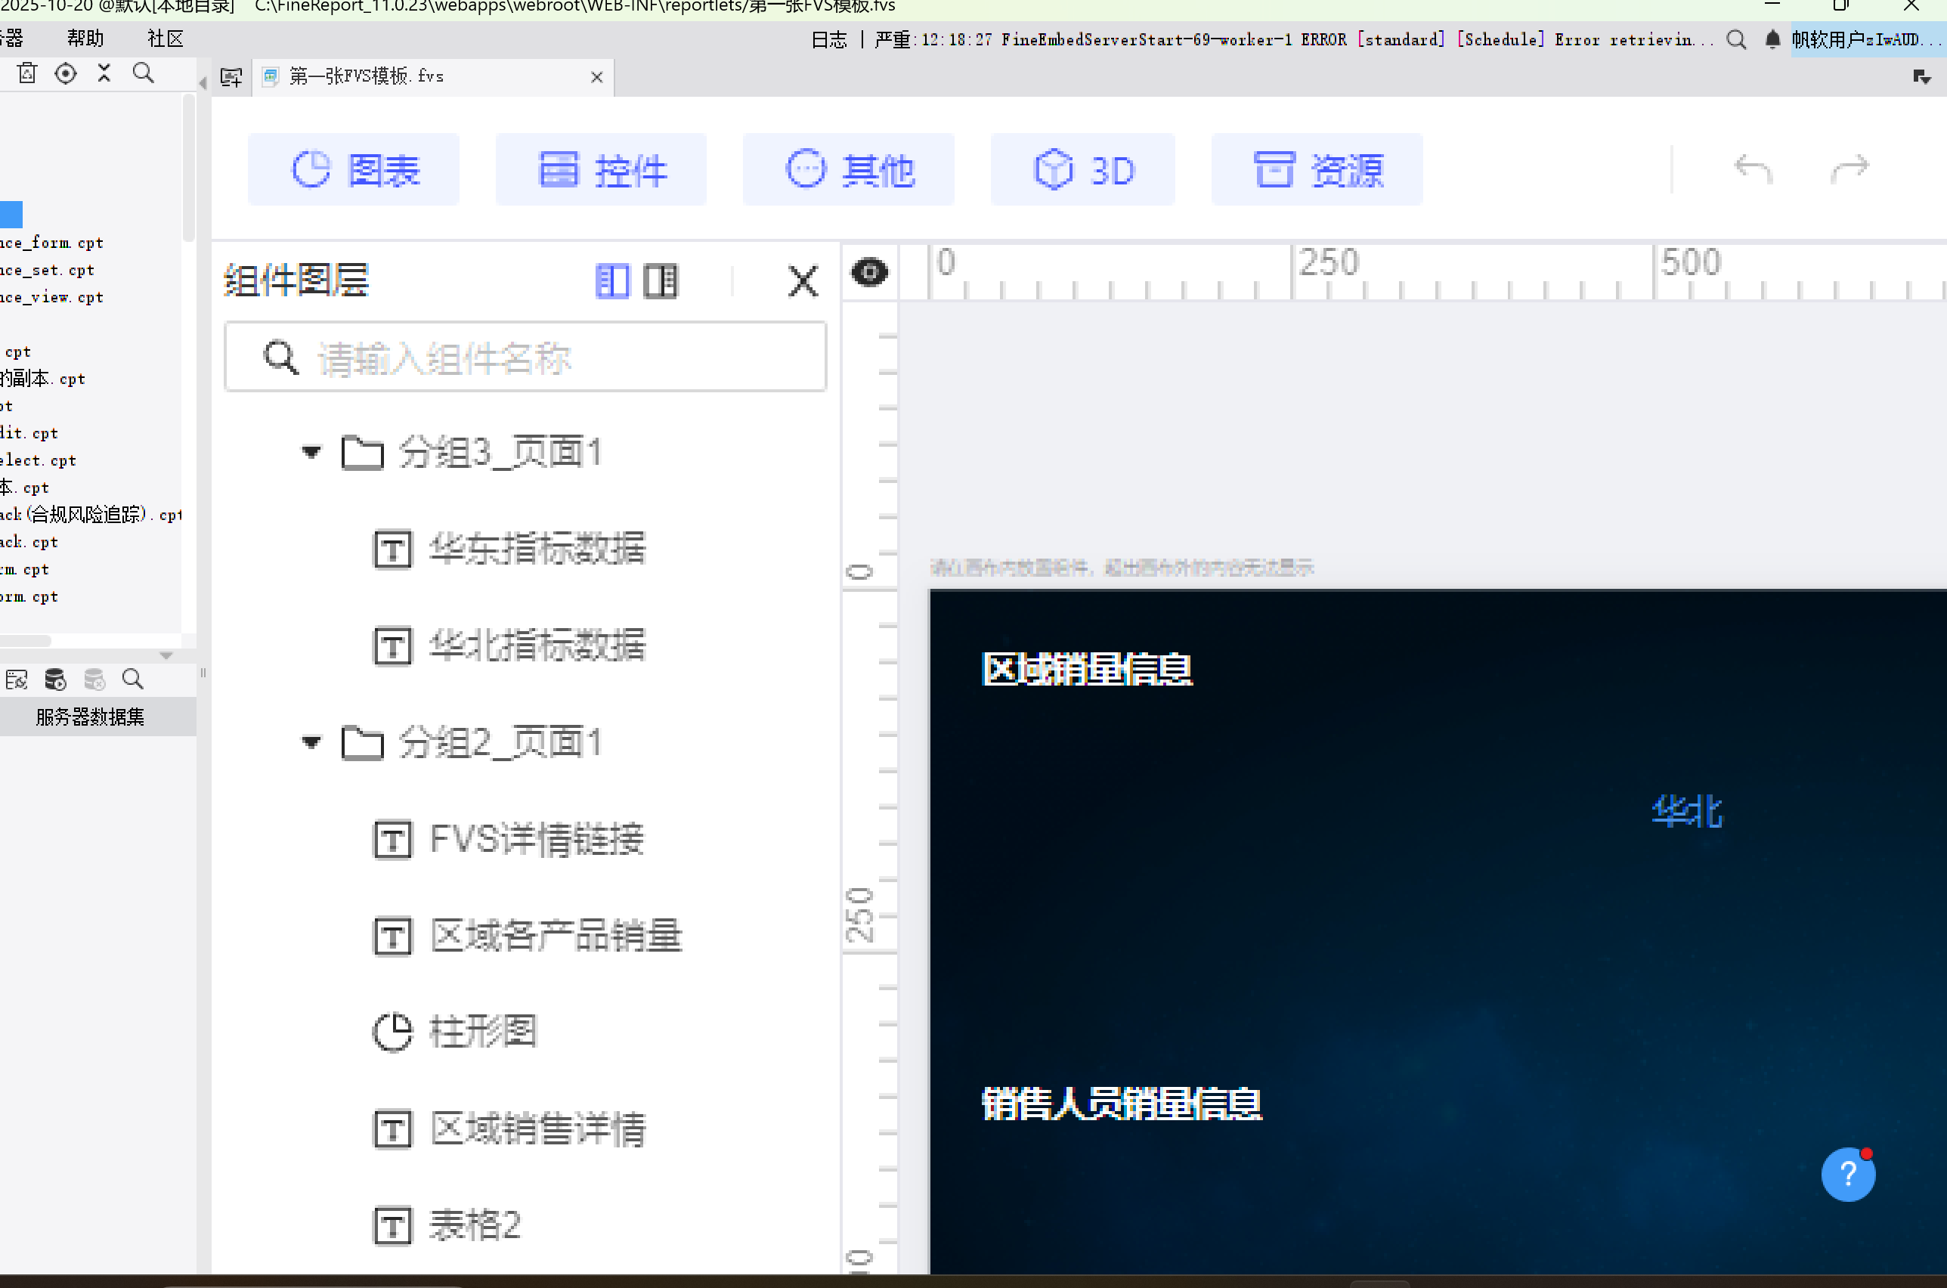The image size is (1947, 1288).
Task: Click the database dataset icon
Action: click(x=55, y=680)
